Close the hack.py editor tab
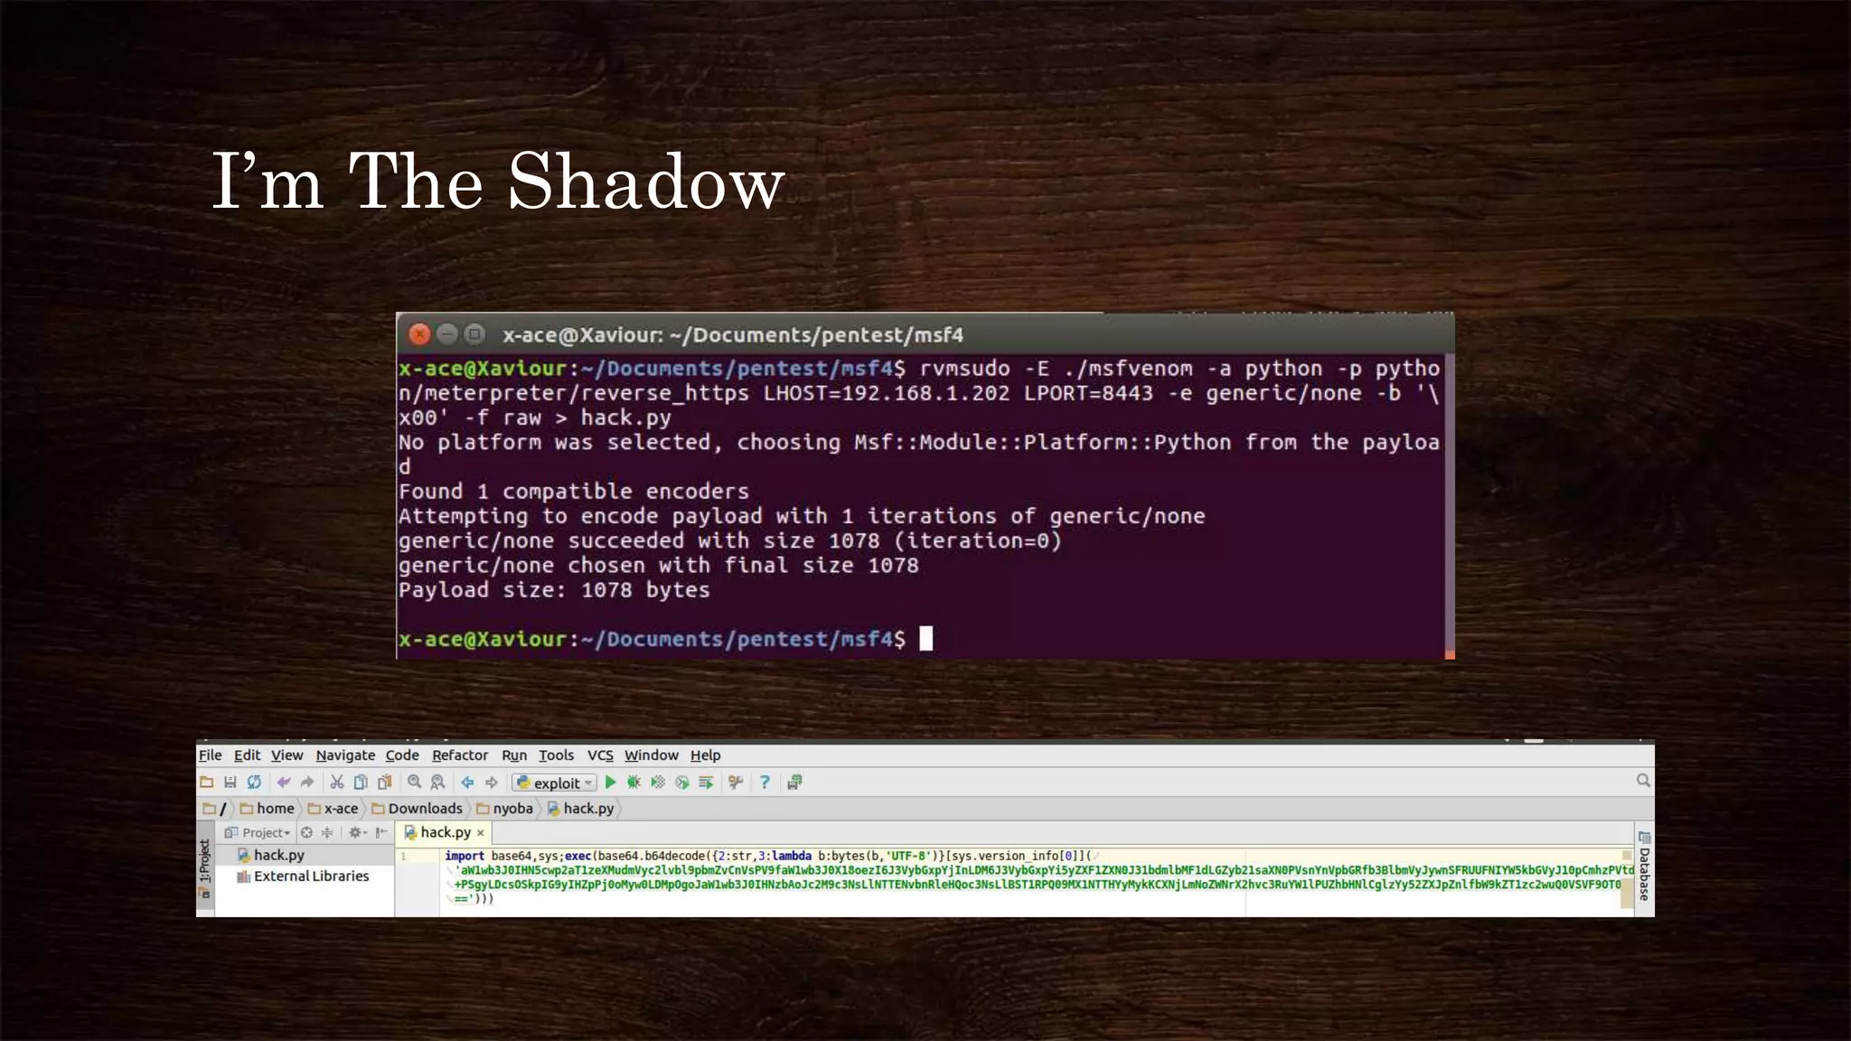 [481, 833]
